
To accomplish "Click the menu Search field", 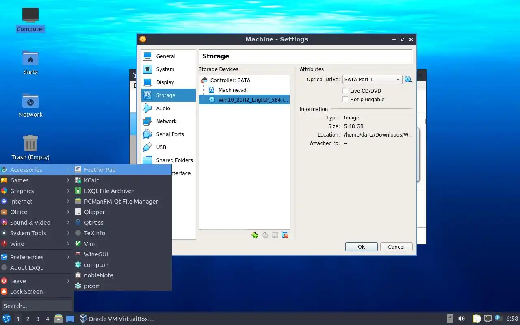I will click(37, 305).
